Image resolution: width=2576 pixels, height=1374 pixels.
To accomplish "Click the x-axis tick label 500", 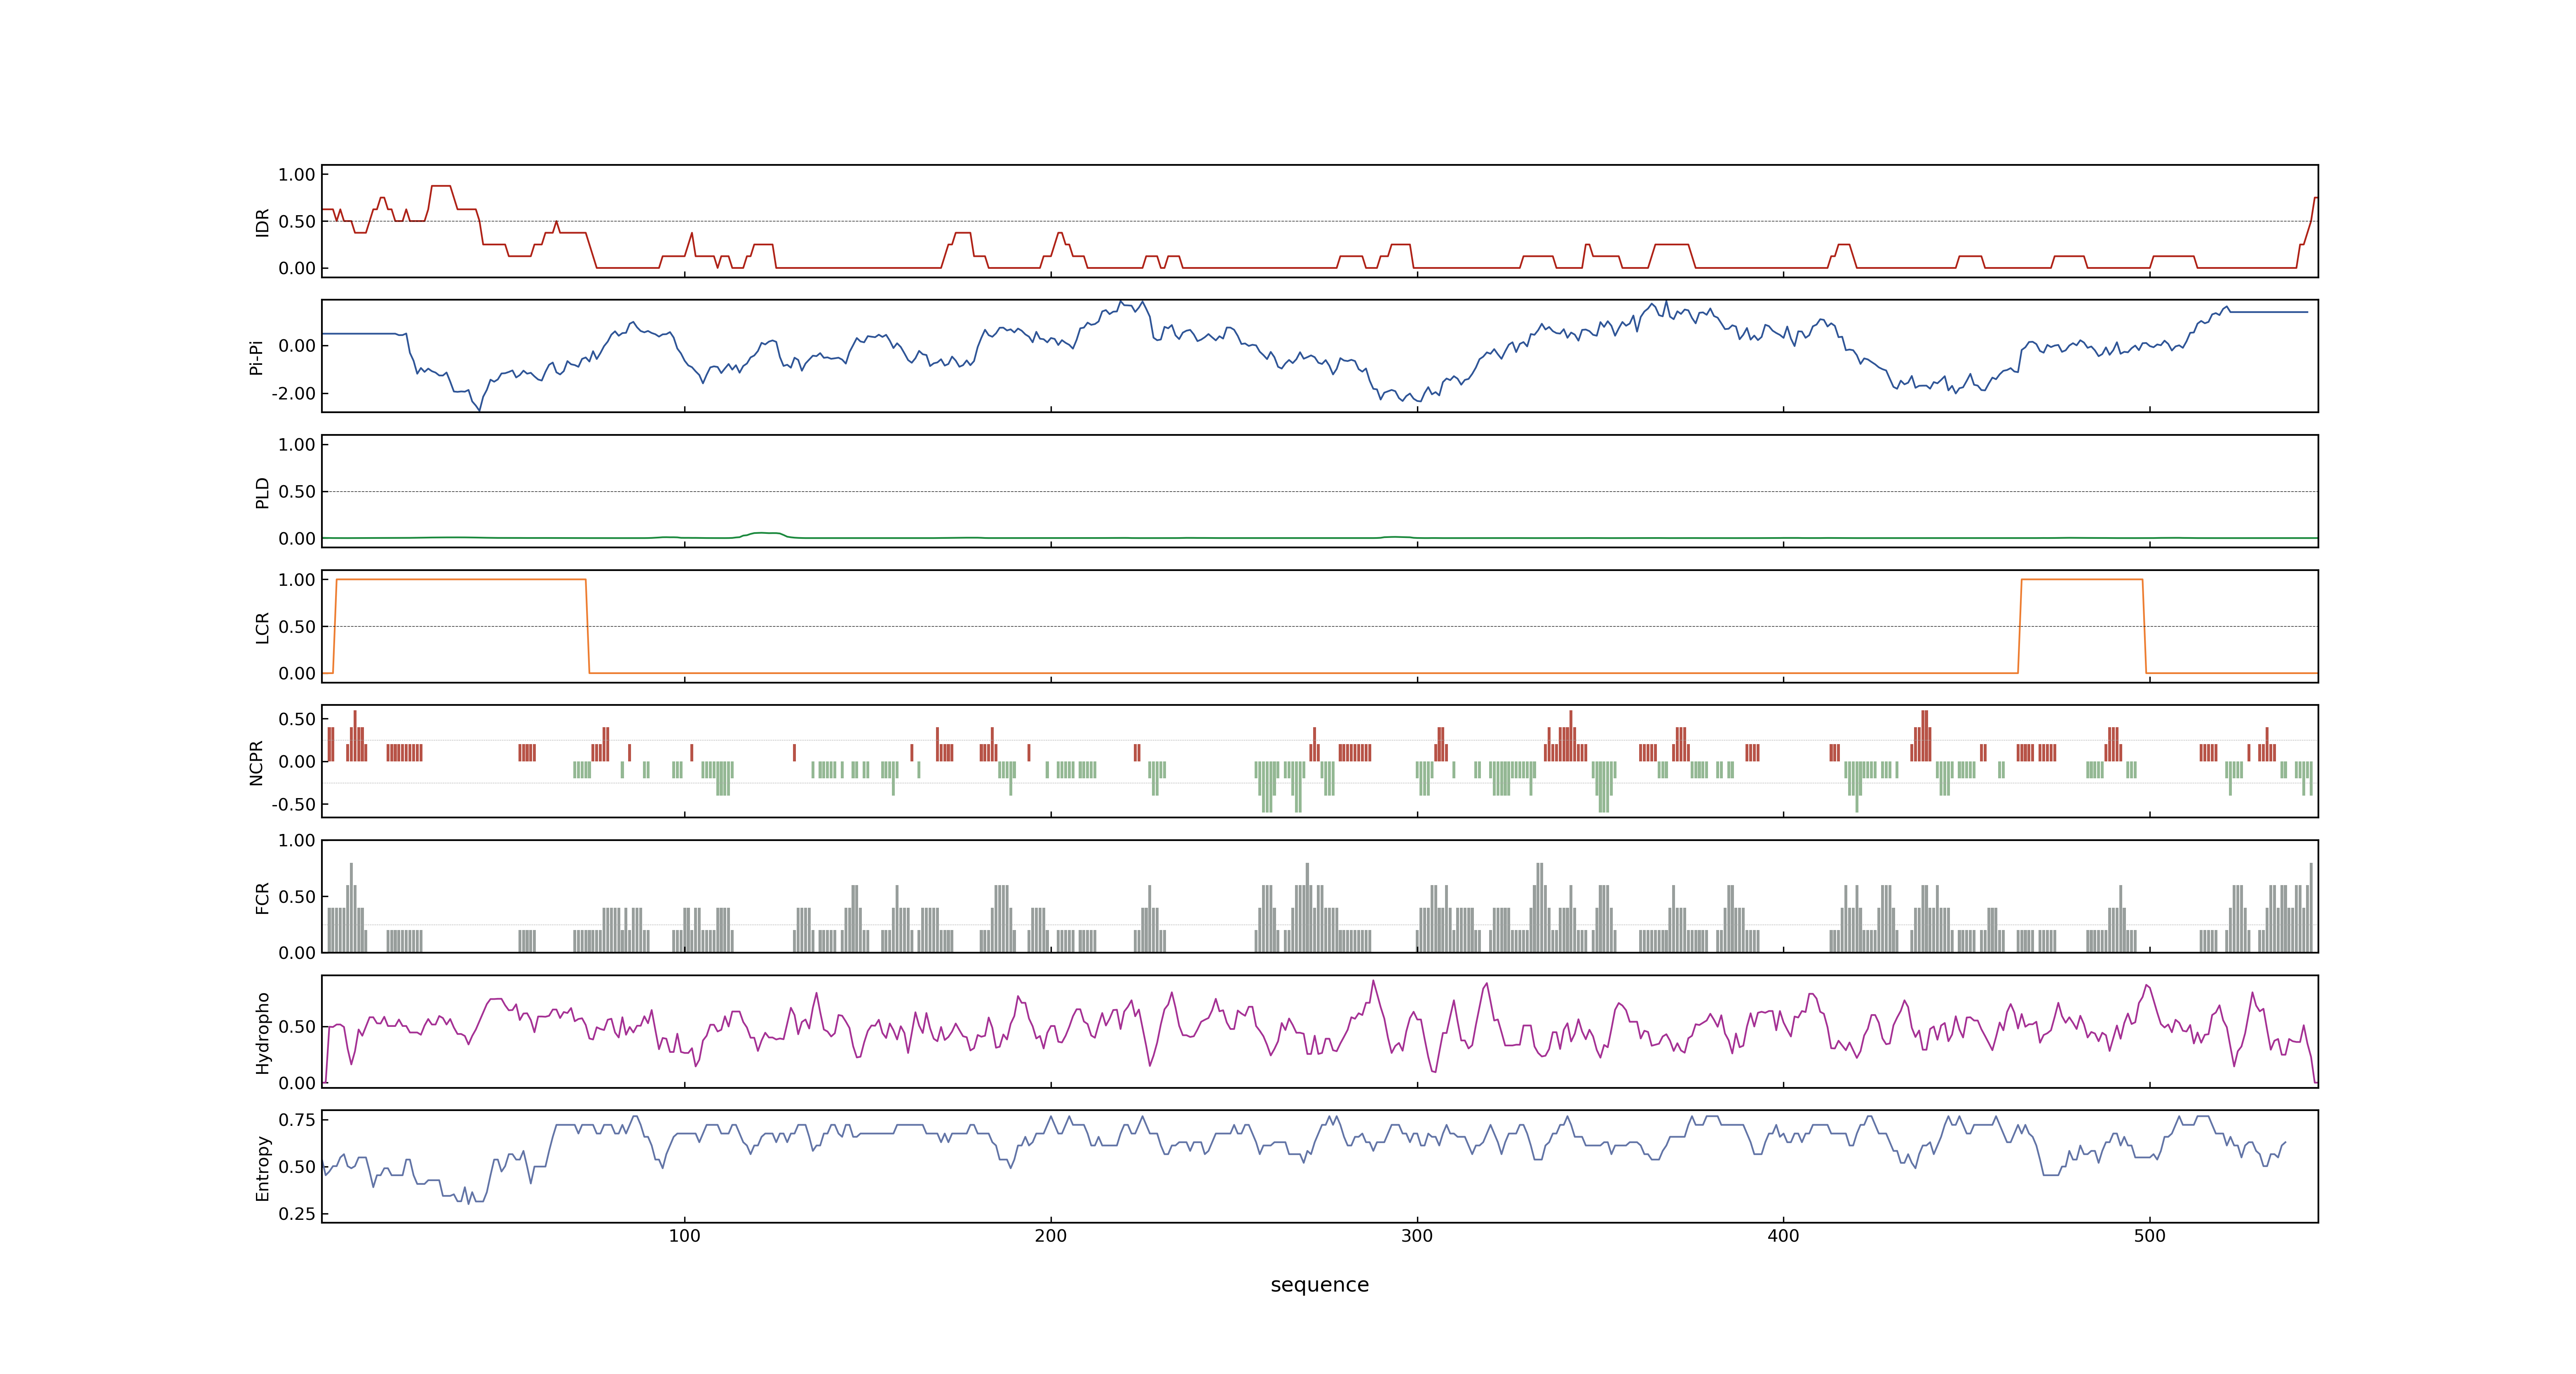I will [2150, 1236].
